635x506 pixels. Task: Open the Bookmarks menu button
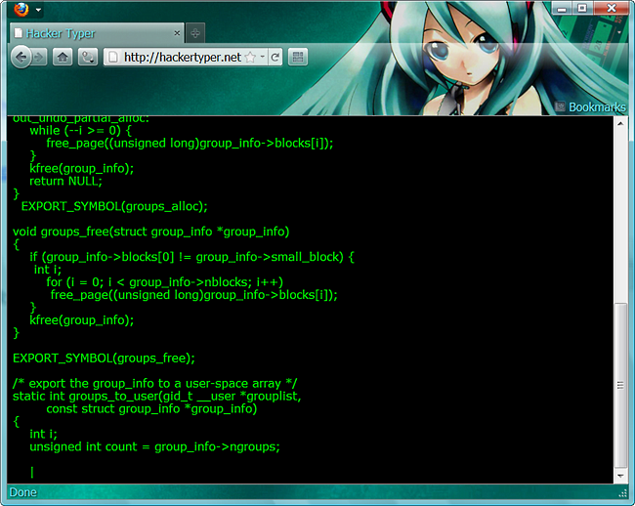pyautogui.click(x=591, y=107)
